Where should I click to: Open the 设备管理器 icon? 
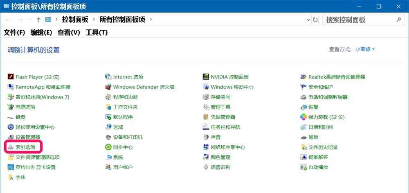coord(11,137)
